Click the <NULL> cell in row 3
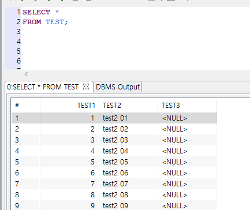The height and width of the screenshot is (210, 250). pos(188,140)
